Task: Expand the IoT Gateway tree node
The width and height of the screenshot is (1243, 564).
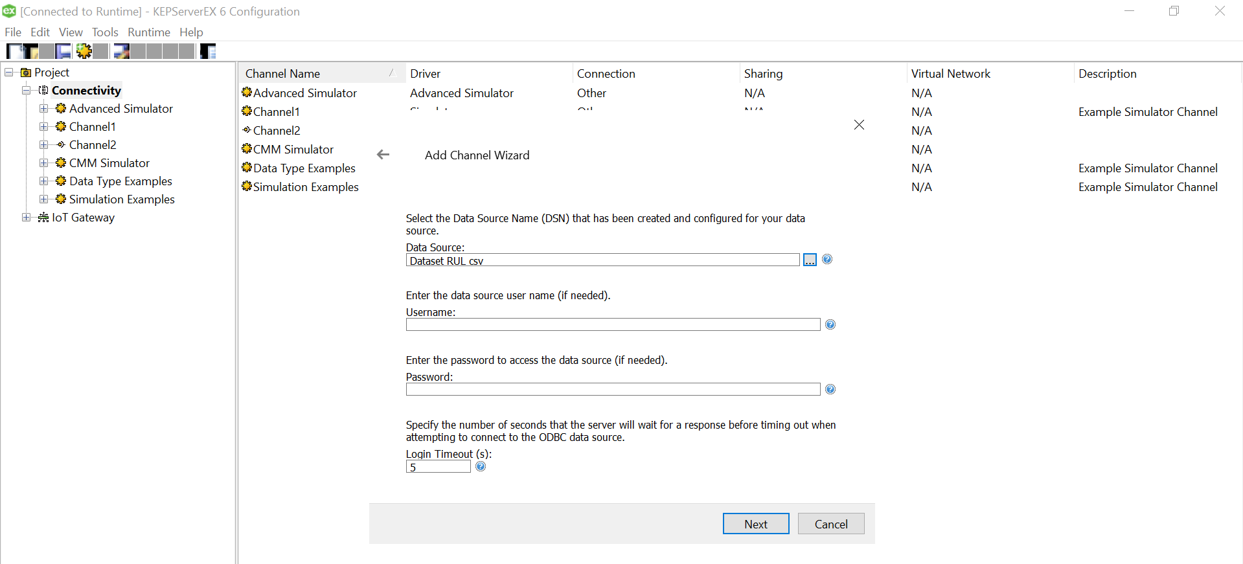Action: [26, 218]
